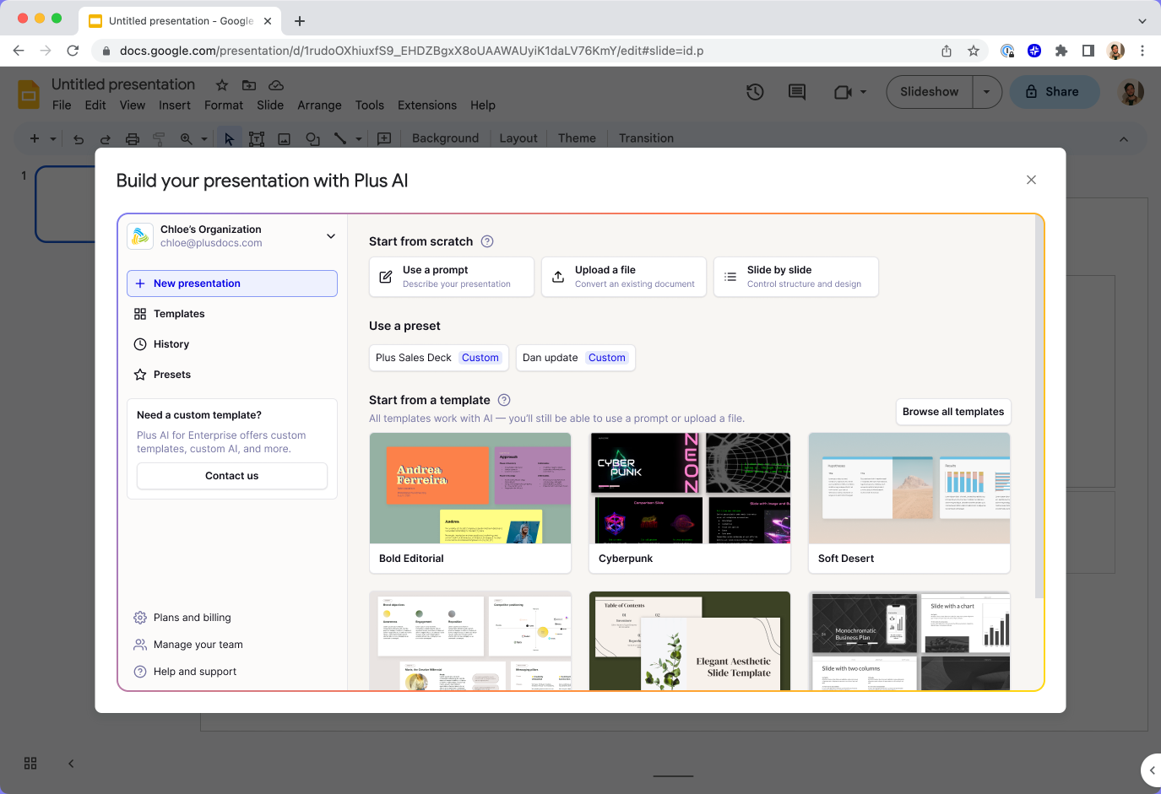Bookmark this page with star icon
This screenshot has width=1161, height=794.
[974, 51]
